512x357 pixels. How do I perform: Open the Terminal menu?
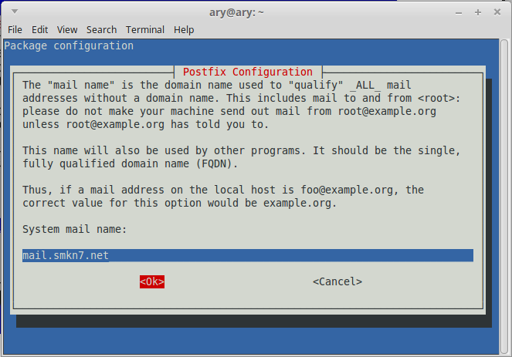coord(145,29)
